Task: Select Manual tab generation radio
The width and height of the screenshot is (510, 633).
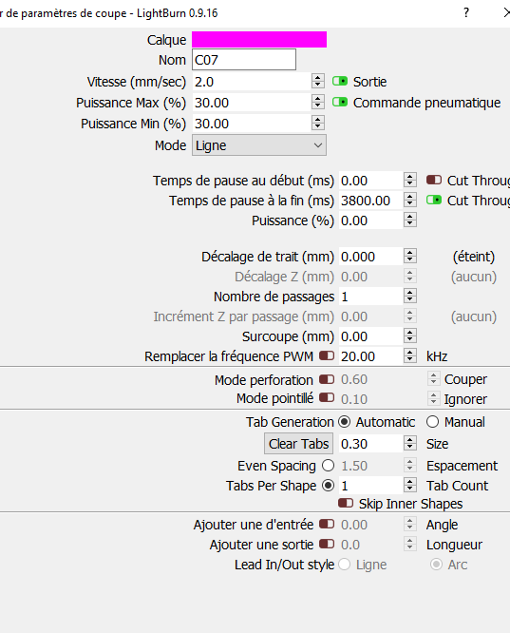Action: click(432, 422)
